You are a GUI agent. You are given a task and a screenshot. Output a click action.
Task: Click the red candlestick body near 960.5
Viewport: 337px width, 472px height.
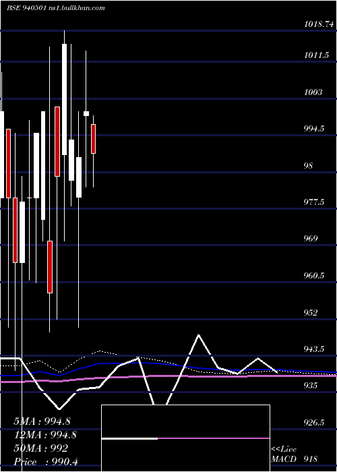(x=50, y=267)
